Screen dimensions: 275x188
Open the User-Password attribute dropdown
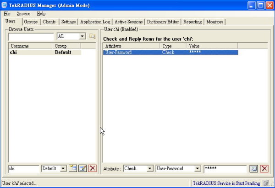(x=198, y=169)
